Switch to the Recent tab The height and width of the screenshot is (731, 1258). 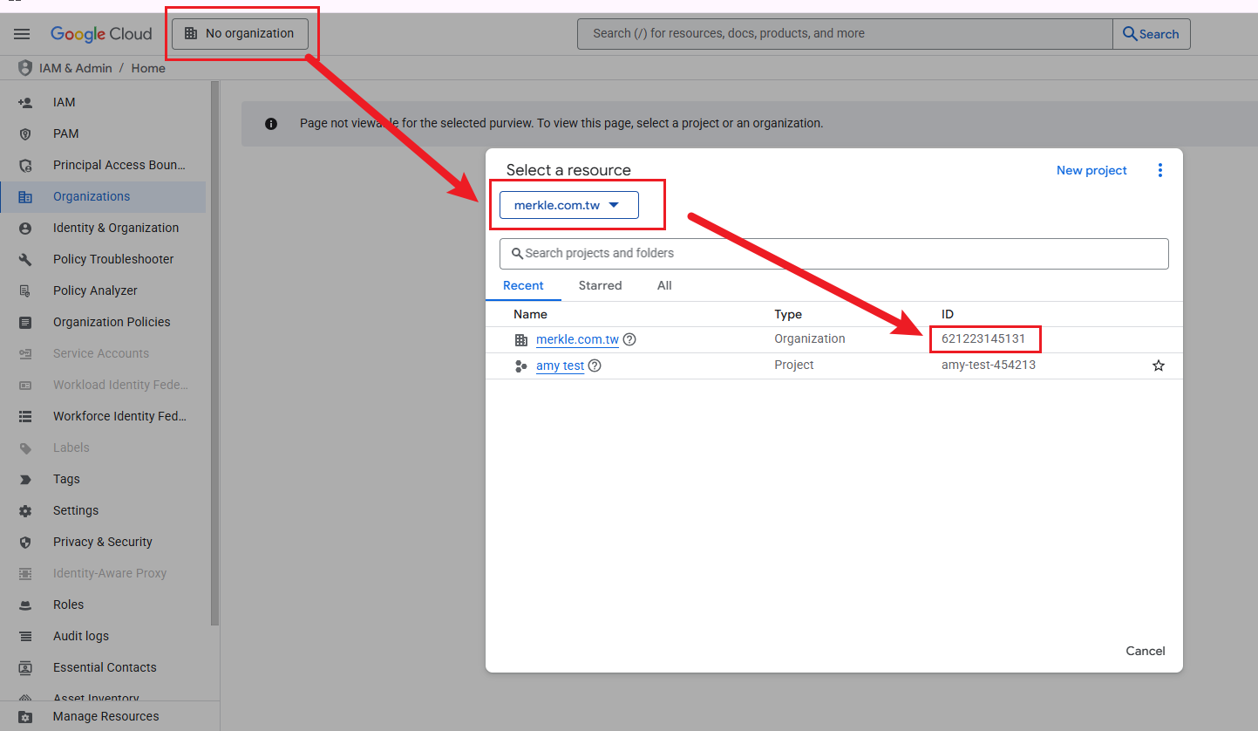click(x=523, y=285)
